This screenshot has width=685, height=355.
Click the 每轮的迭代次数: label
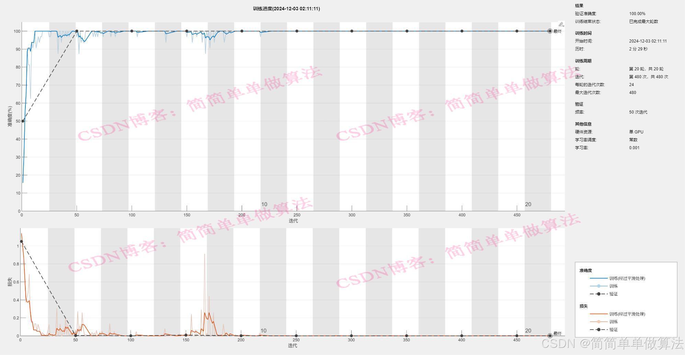[590, 85]
